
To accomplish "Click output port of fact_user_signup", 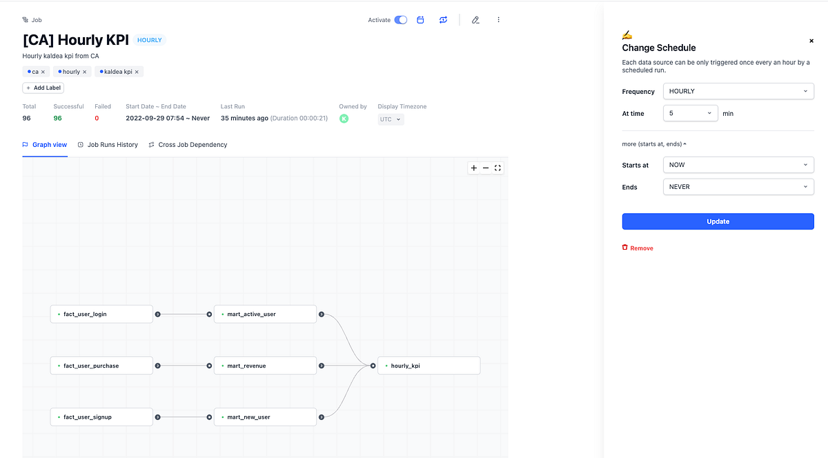I will pos(158,417).
